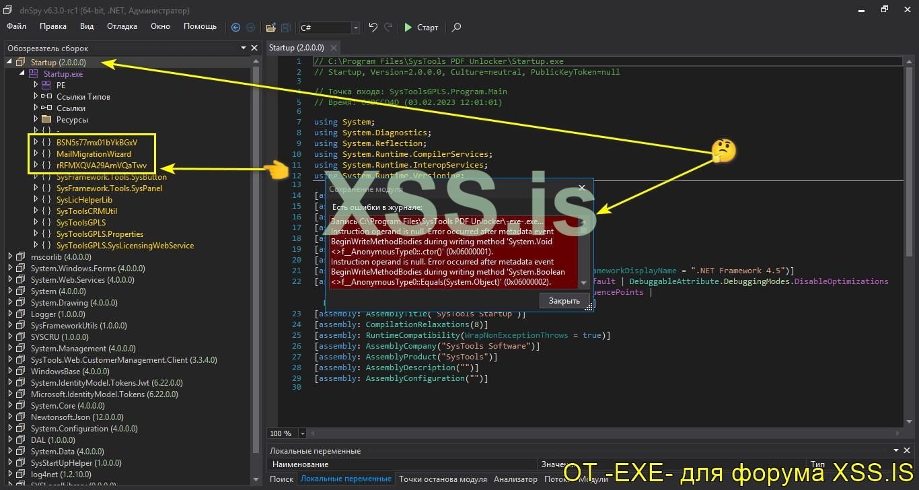
Task: Switch to the Анализатор tab
Action: (x=515, y=479)
